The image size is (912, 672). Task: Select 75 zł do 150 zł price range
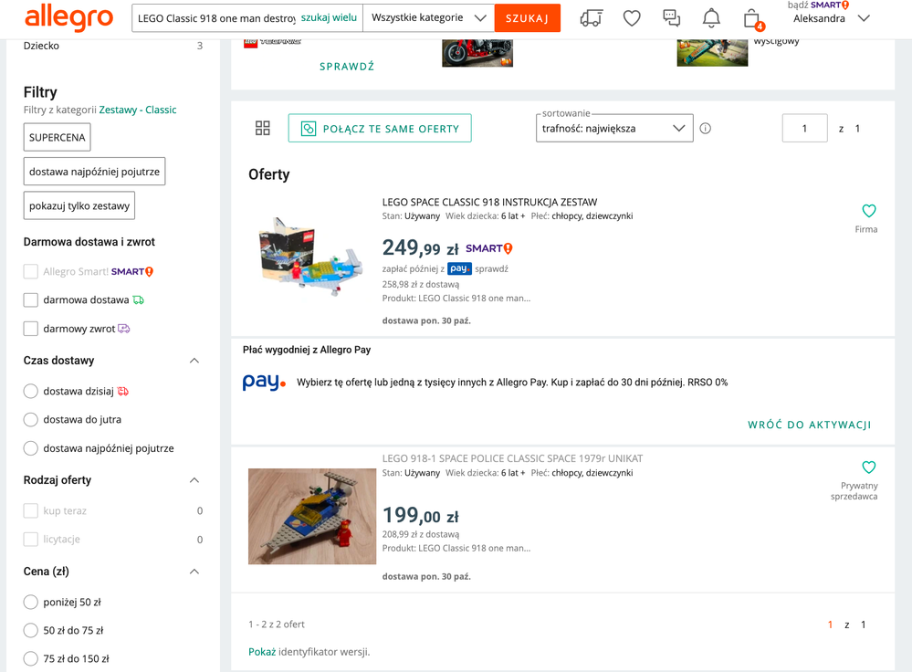31,658
